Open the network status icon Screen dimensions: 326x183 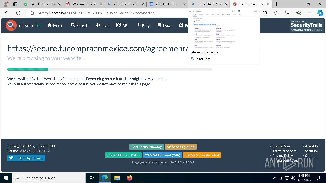(287, 178)
